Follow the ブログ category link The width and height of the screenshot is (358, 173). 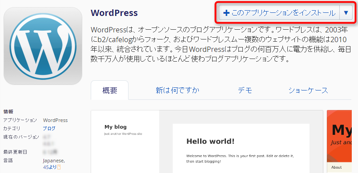coord(49,128)
